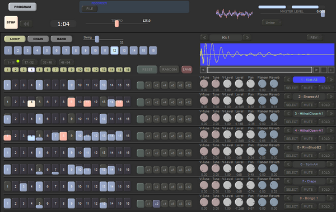
Task: Switch to pattern 5
Action: tap(46, 51)
